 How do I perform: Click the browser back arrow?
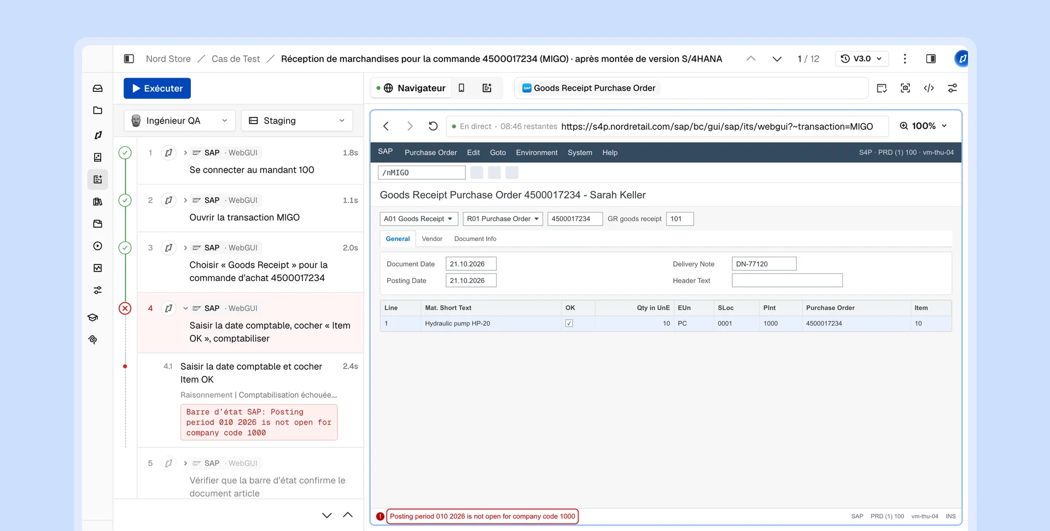tap(386, 126)
